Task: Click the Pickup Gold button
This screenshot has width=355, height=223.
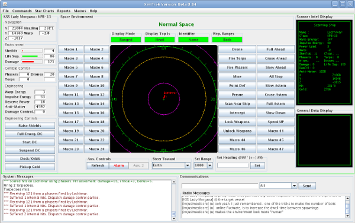Action: [30, 167]
